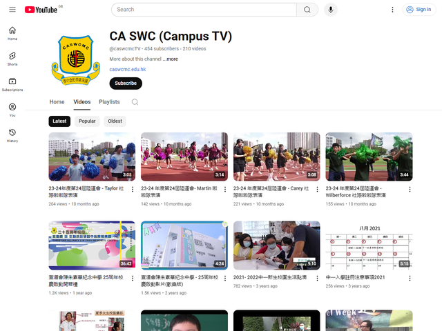This screenshot has height=331, width=442.
Task: Open Subscriptions in sidebar
Action: [12, 84]
